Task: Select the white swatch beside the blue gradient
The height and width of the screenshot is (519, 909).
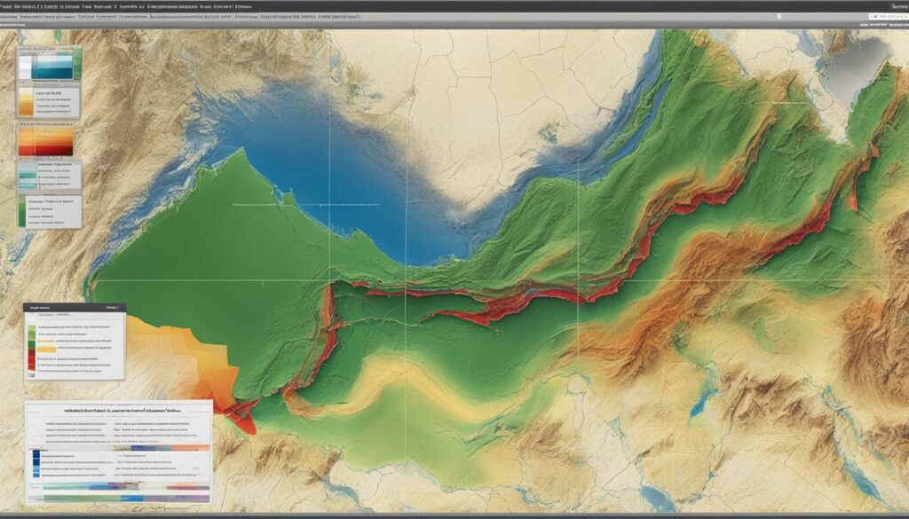Action: [x=25, y=67]
